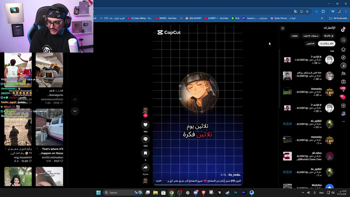Image resolution: width=350 pixels, height=197 pixels.
Task: Open the LIVE TV icon in sidebar
Action: pos(343,82)
